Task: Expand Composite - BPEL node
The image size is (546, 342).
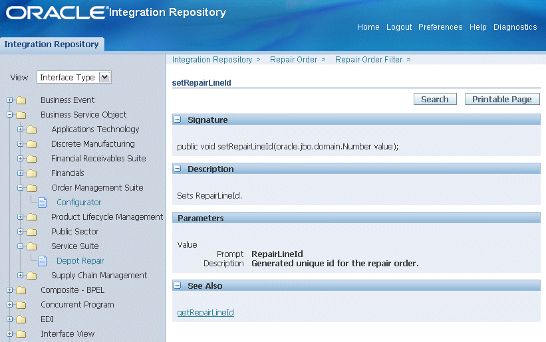Action: click(10, 290)
